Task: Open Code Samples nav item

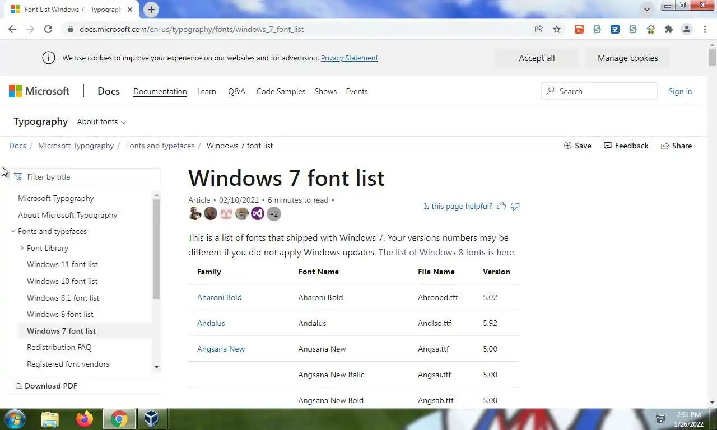Action: tap(281, 91)
